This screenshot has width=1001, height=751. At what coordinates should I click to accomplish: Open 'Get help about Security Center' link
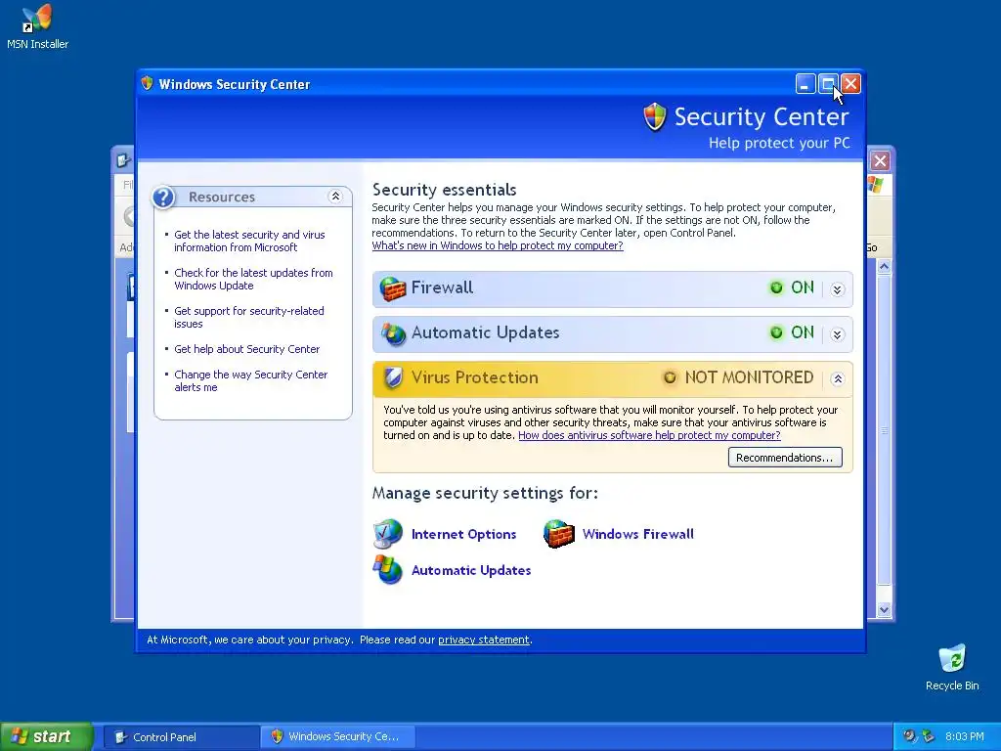click(247, 349)
